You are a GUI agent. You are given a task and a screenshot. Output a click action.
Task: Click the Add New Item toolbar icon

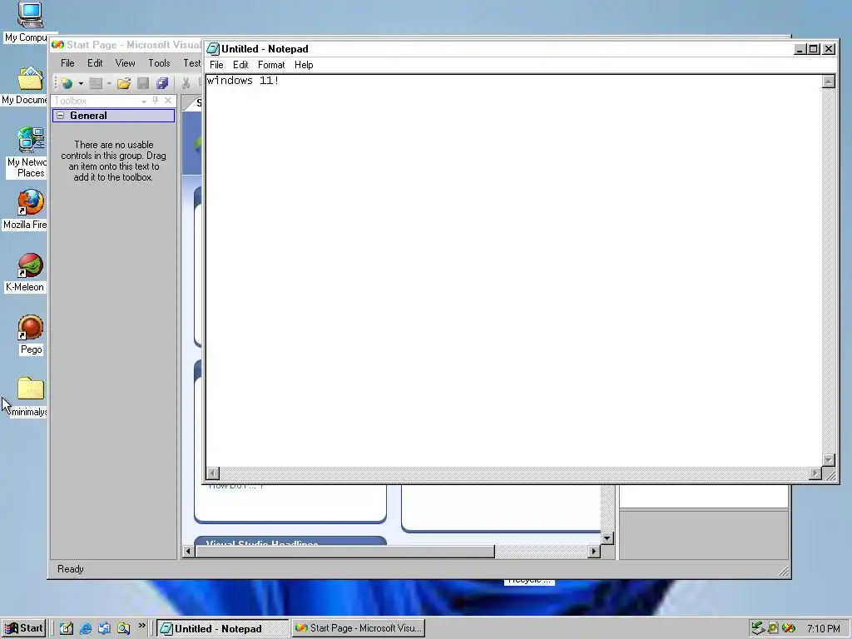(96, 83)
